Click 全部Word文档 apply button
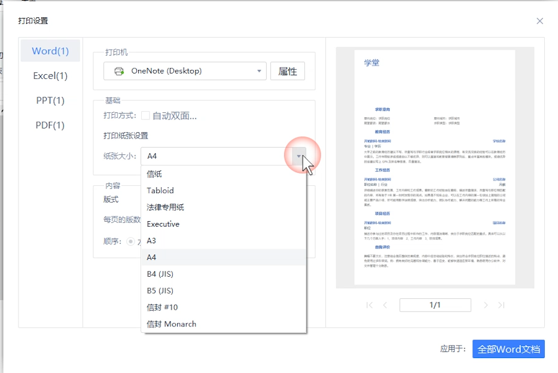558x373 pixels. pyautogui.click(x=508, y=350)
